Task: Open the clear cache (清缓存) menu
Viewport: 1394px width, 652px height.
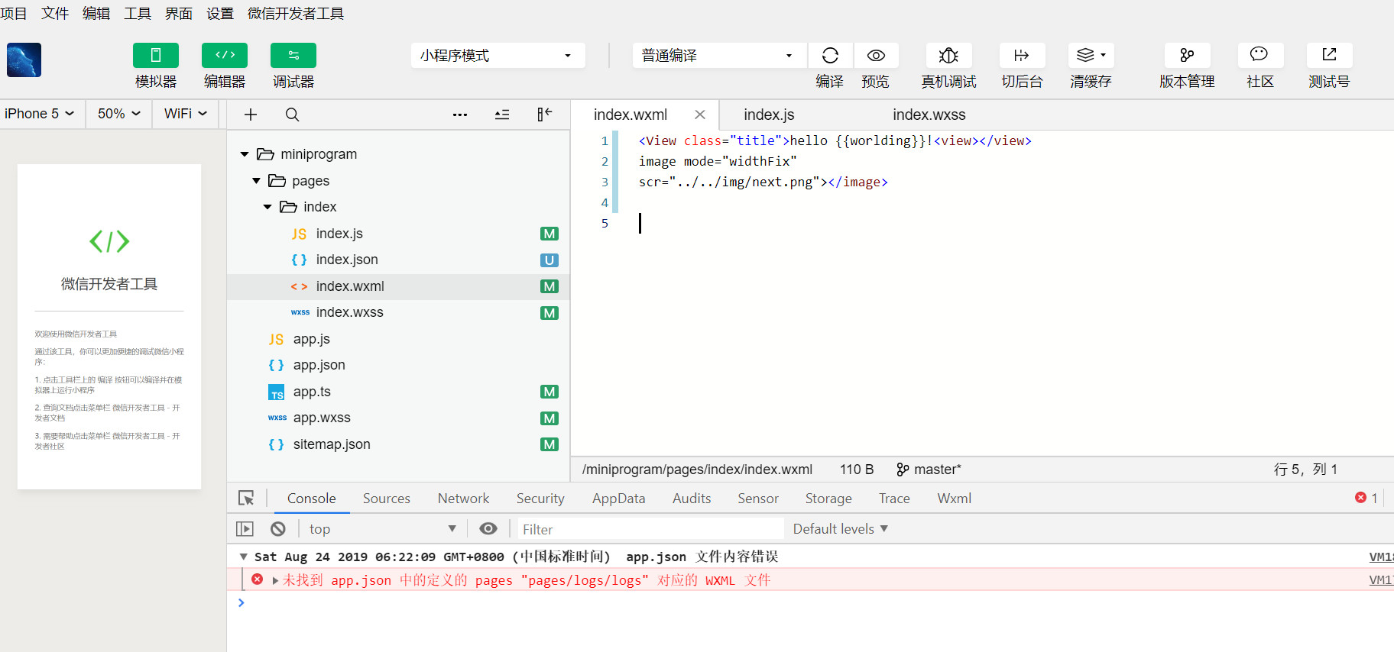Action: 1091,56
